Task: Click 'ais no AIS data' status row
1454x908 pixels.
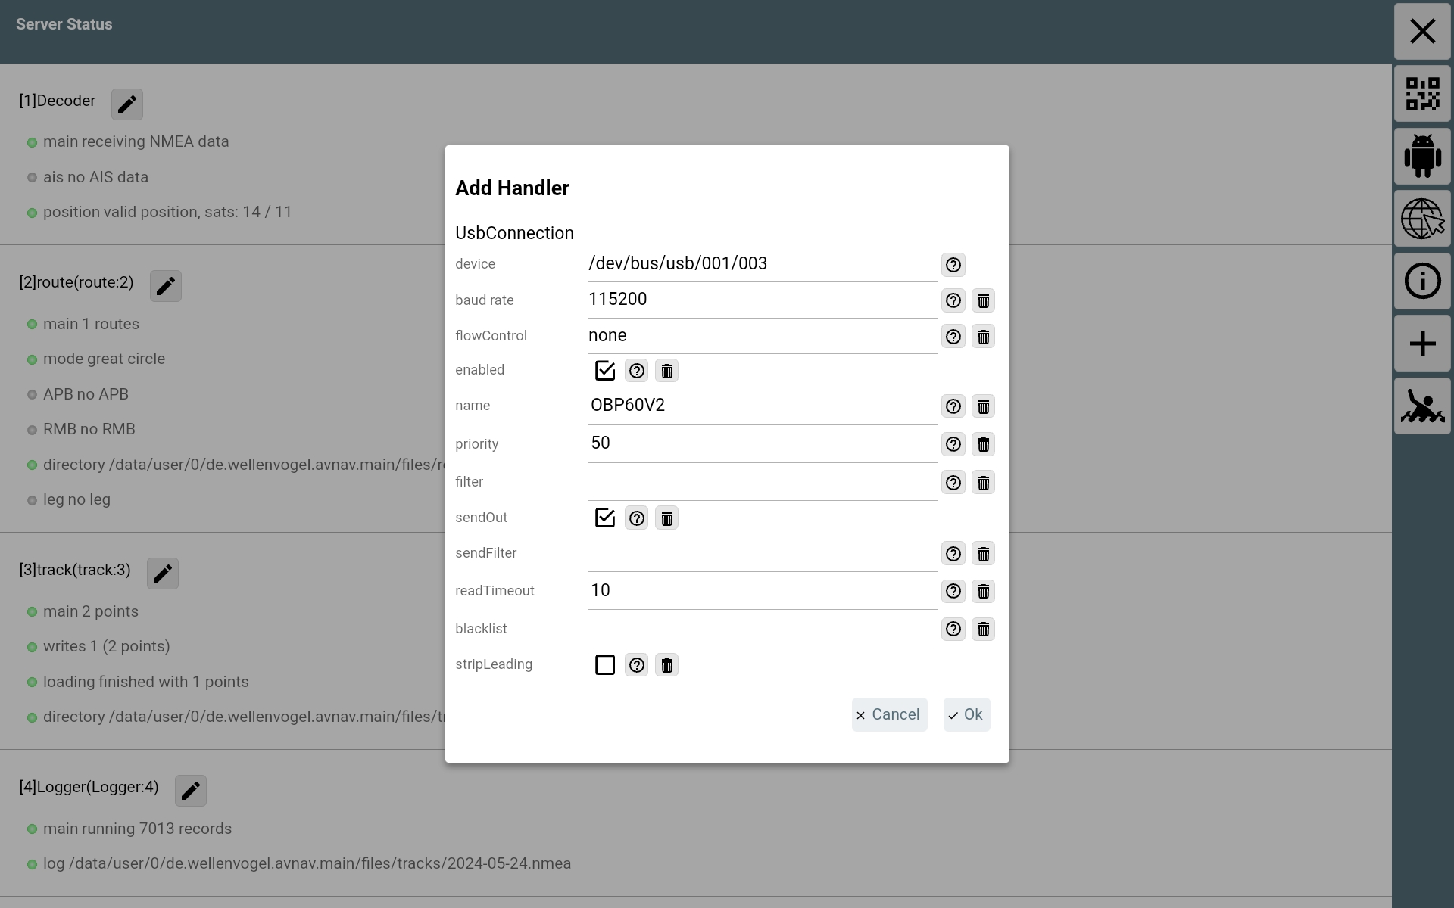Action: coord(88,177)
